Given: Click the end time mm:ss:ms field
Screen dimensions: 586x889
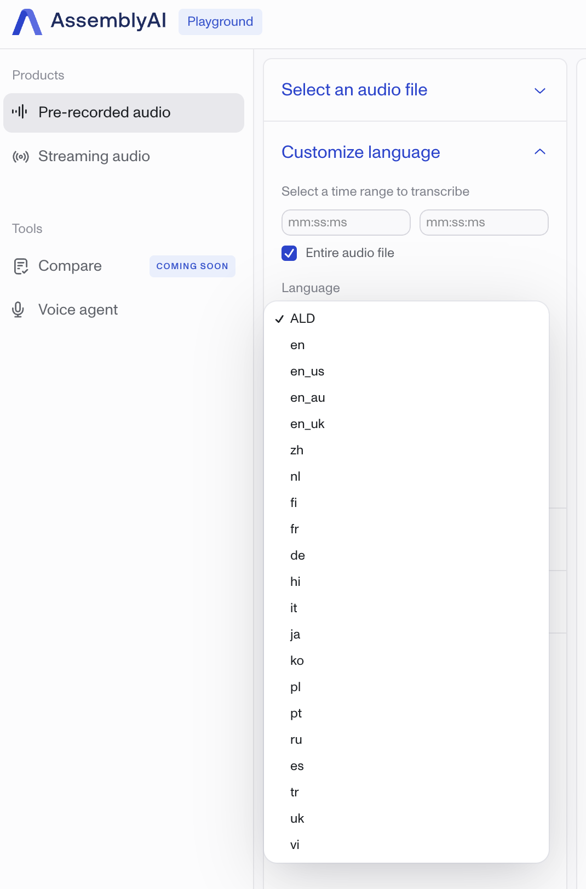Looking at the screenshot, I should (x=484, y=223).
